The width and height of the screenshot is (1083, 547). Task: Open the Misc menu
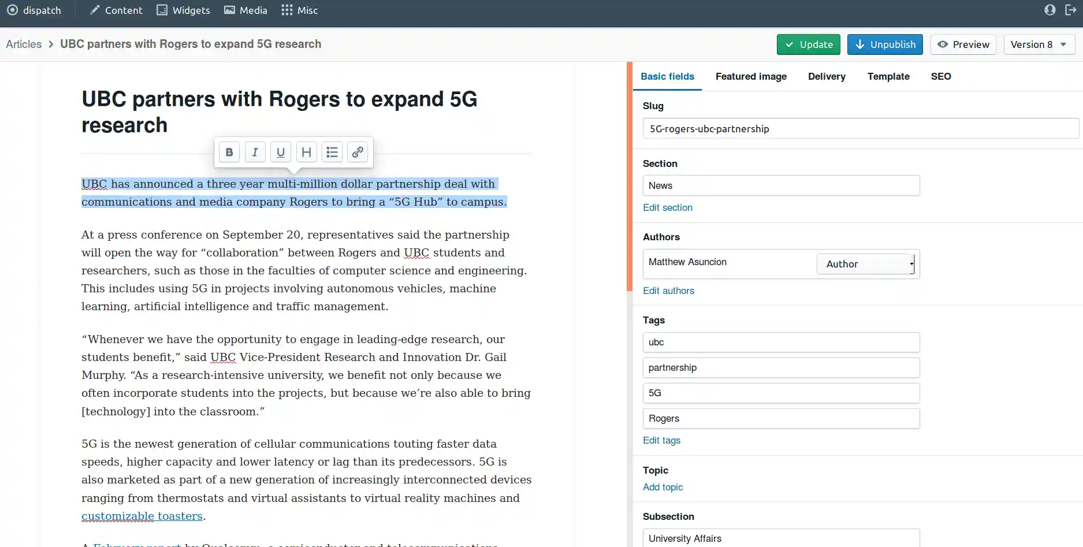pos(299,10)
